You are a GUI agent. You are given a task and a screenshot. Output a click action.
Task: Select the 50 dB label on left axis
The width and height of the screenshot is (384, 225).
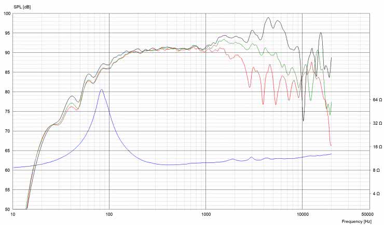click(7, 209)
